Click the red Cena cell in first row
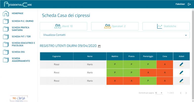This screenshot has width=194, height=102. click(x=165, y=65)
